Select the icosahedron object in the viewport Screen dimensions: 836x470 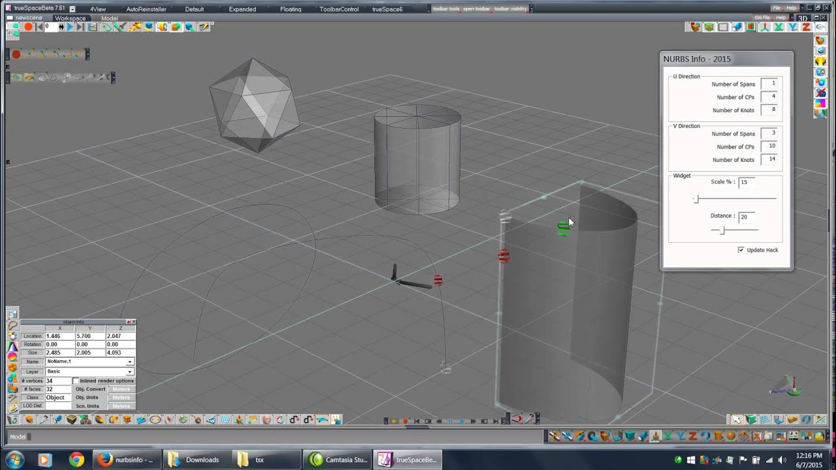[x=254, y=104]
